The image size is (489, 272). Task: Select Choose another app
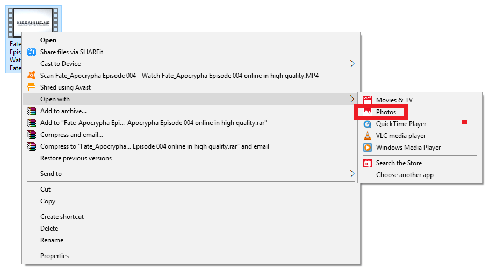click(x=405, y=175)
